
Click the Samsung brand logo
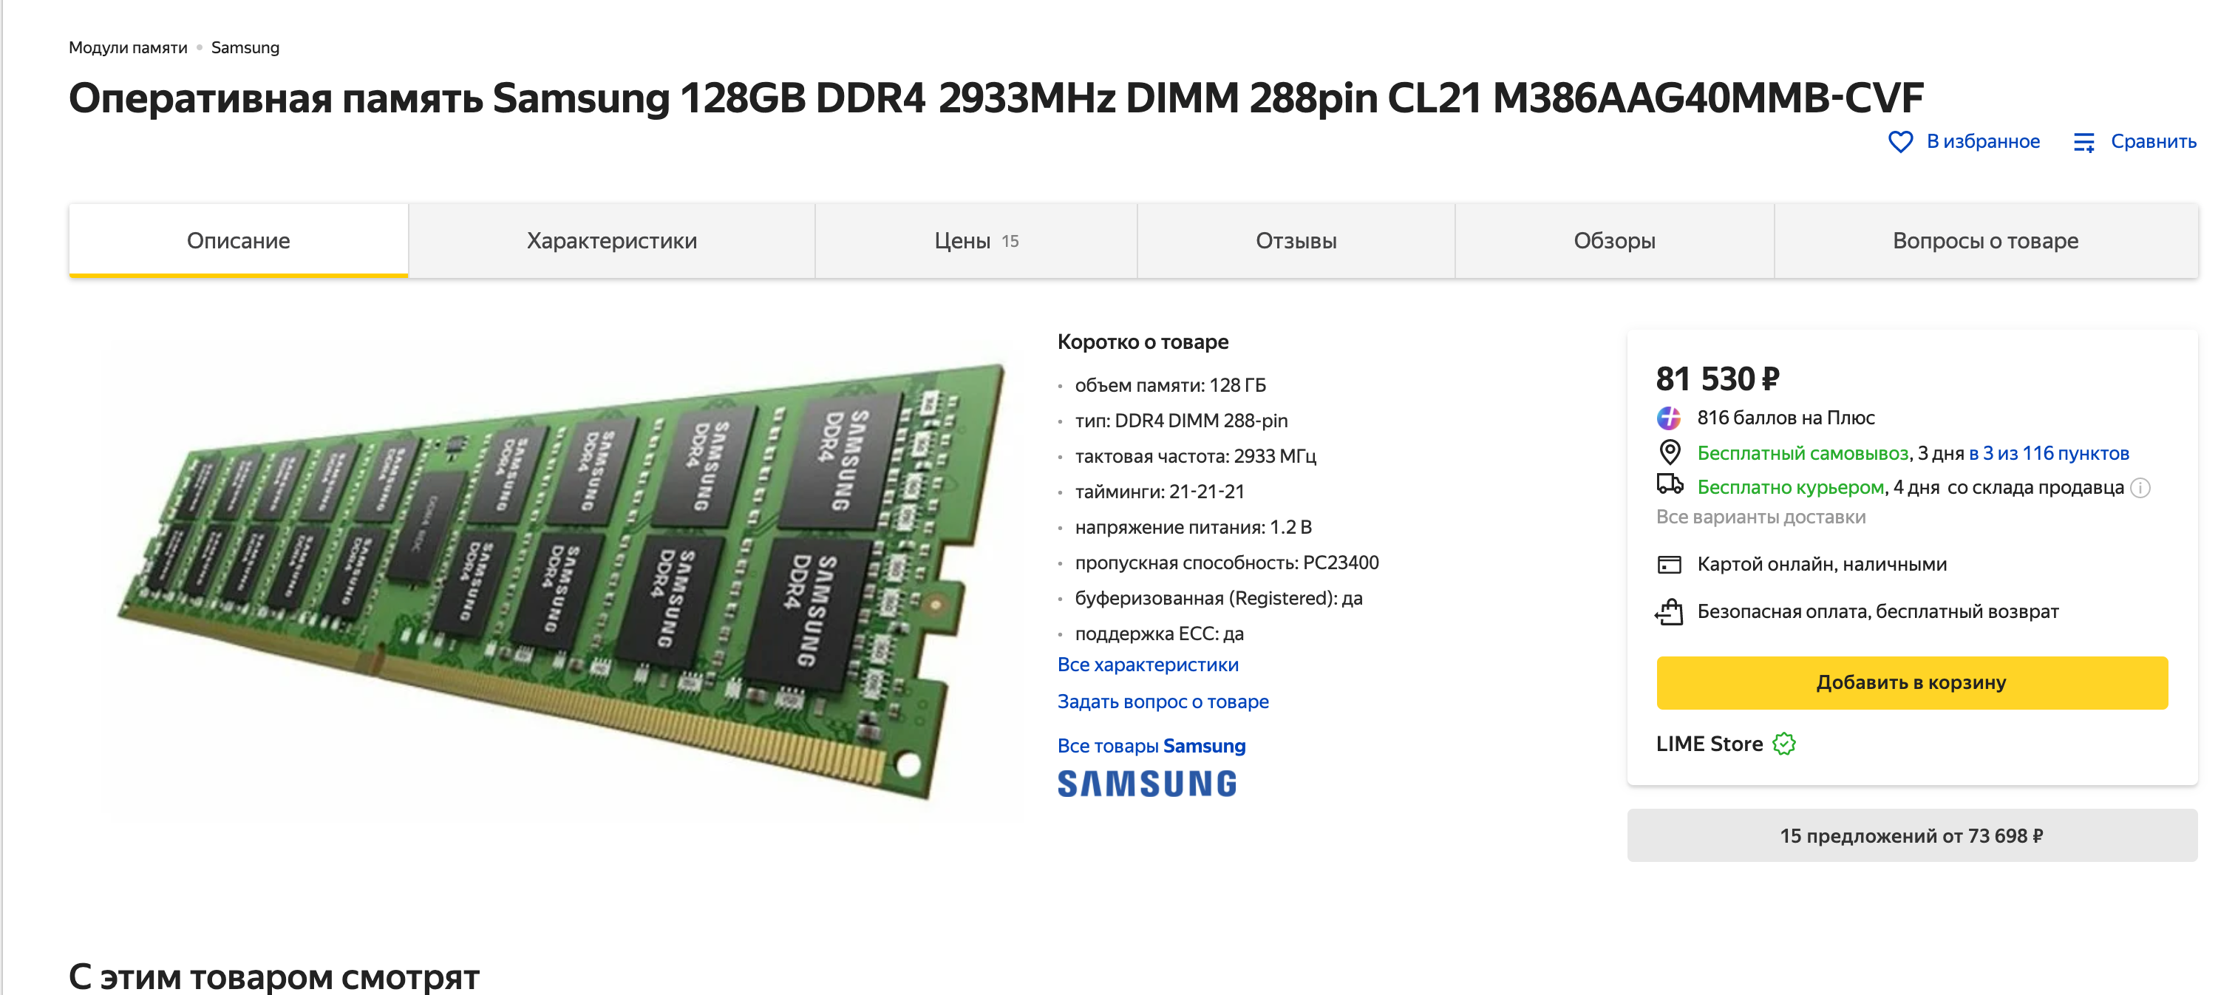[1146, 784]
